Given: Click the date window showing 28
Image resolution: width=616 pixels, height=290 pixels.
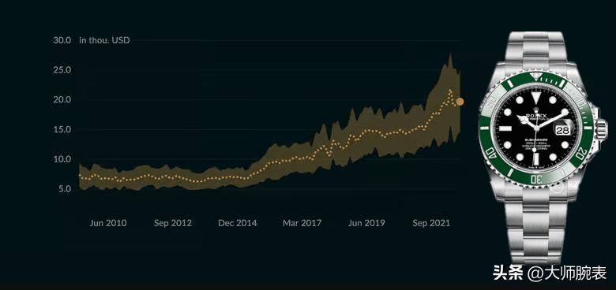Looking at the screenshot, I should 562,130.
